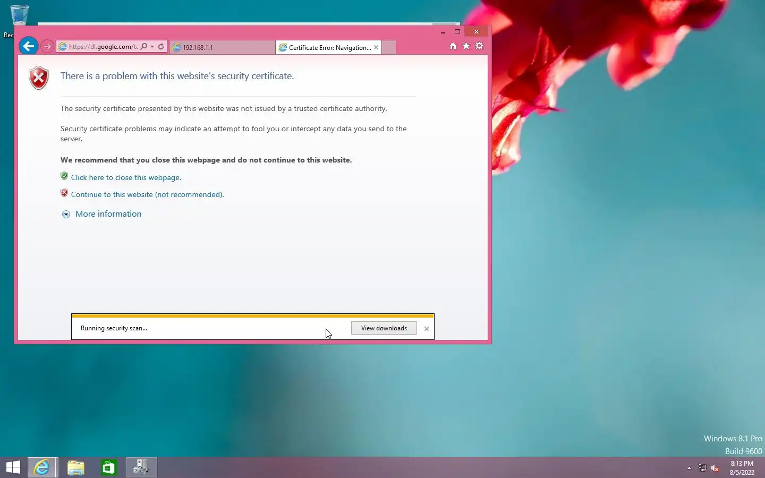Click here to close this webpage link
The image size is (765, 478).
(126, 177)
